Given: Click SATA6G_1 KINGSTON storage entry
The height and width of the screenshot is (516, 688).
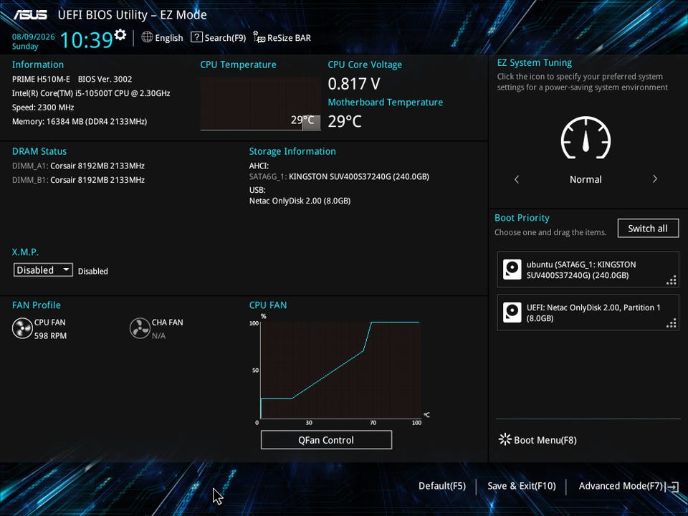Looking at the screenshot, I should click(339, 176).
